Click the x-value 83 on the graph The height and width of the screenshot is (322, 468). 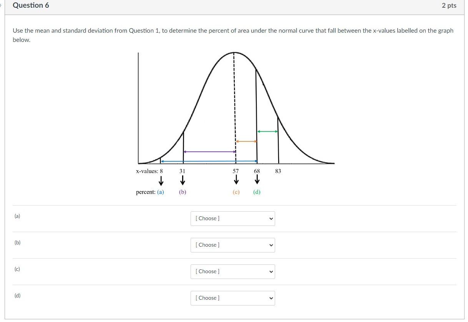[277, 171]
